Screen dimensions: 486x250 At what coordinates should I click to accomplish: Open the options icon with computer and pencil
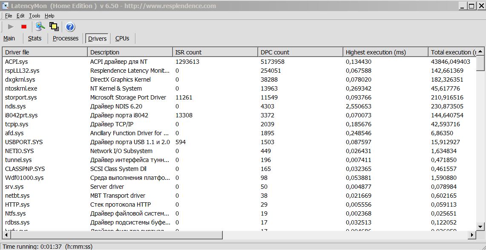pyautogui.click(x=40, y=27)
